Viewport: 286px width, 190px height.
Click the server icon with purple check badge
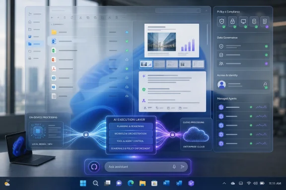click(x=265, y=22)
